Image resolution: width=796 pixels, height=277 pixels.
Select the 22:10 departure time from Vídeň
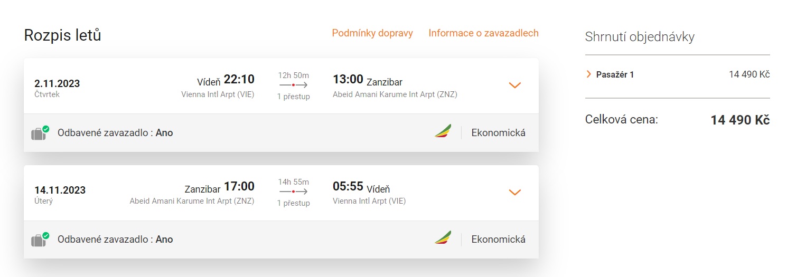239,80
